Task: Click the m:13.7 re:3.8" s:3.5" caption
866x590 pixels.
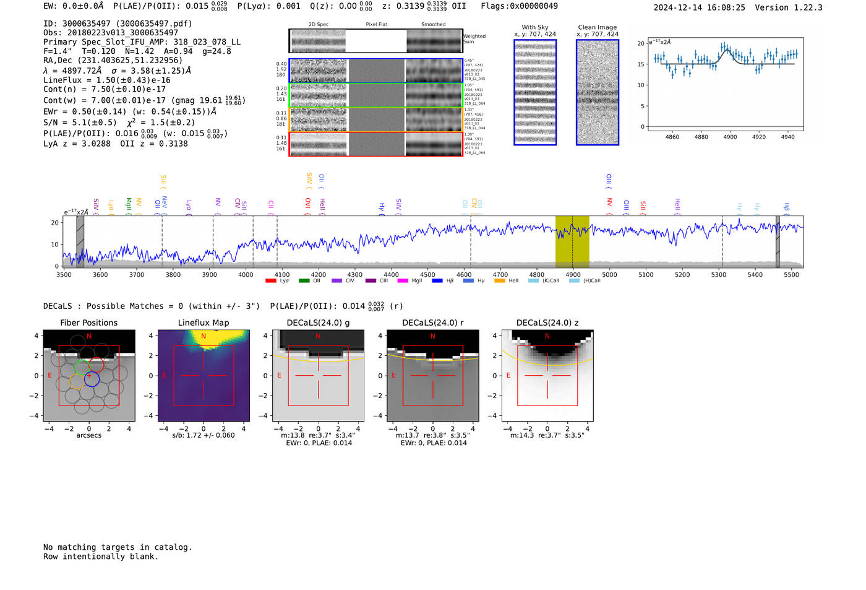Action: pos(433,435)
